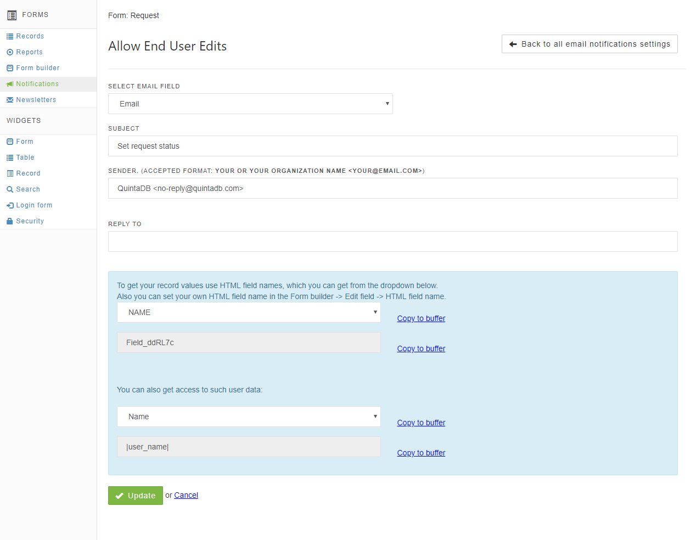Expand the NAME HTML field dropdown
The height and width of the screenshot is (540, 696).
click(x=249, y=312)
